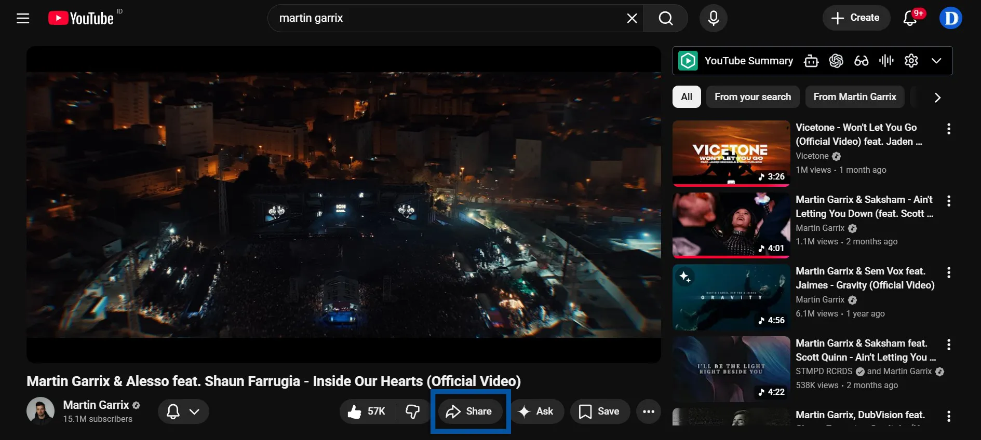This screenshot has width=981, height=440.
Task: Open options for Gravity video
Action: coord(948,272)
